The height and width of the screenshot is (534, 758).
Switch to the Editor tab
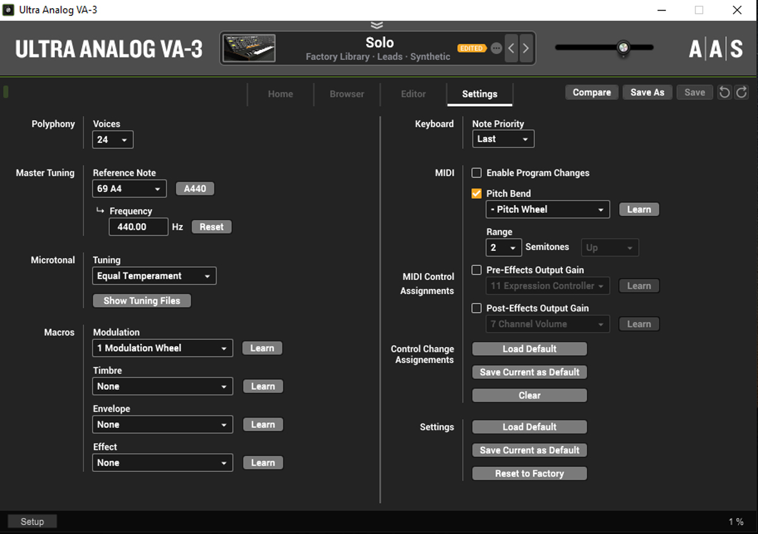(413, 94)
